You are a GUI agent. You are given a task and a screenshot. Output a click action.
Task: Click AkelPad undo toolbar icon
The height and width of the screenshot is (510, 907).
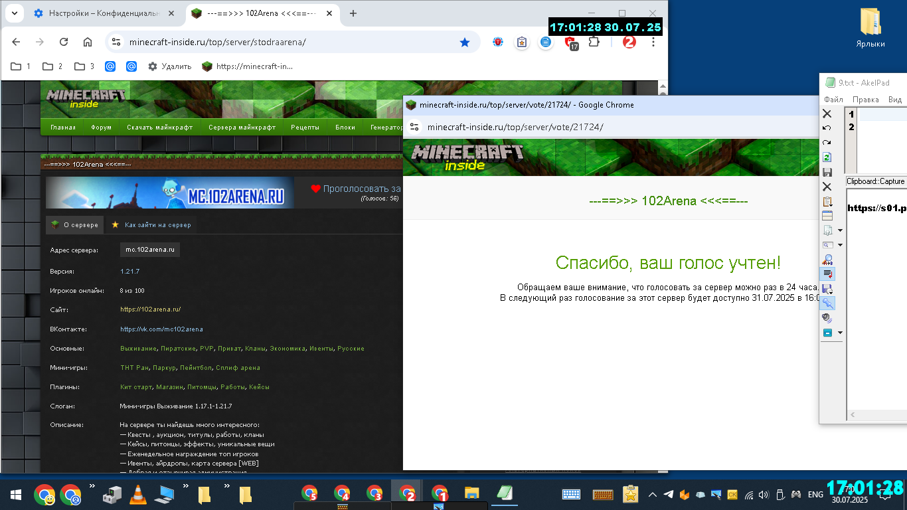click(x=827, y=127)
